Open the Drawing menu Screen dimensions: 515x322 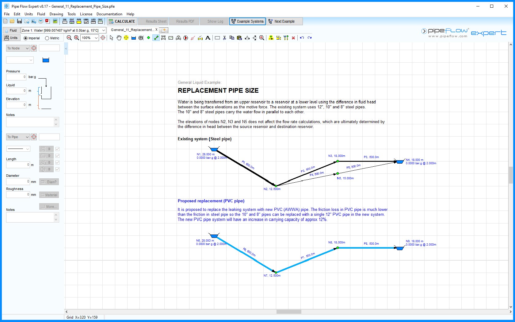[x=56, y=14]
